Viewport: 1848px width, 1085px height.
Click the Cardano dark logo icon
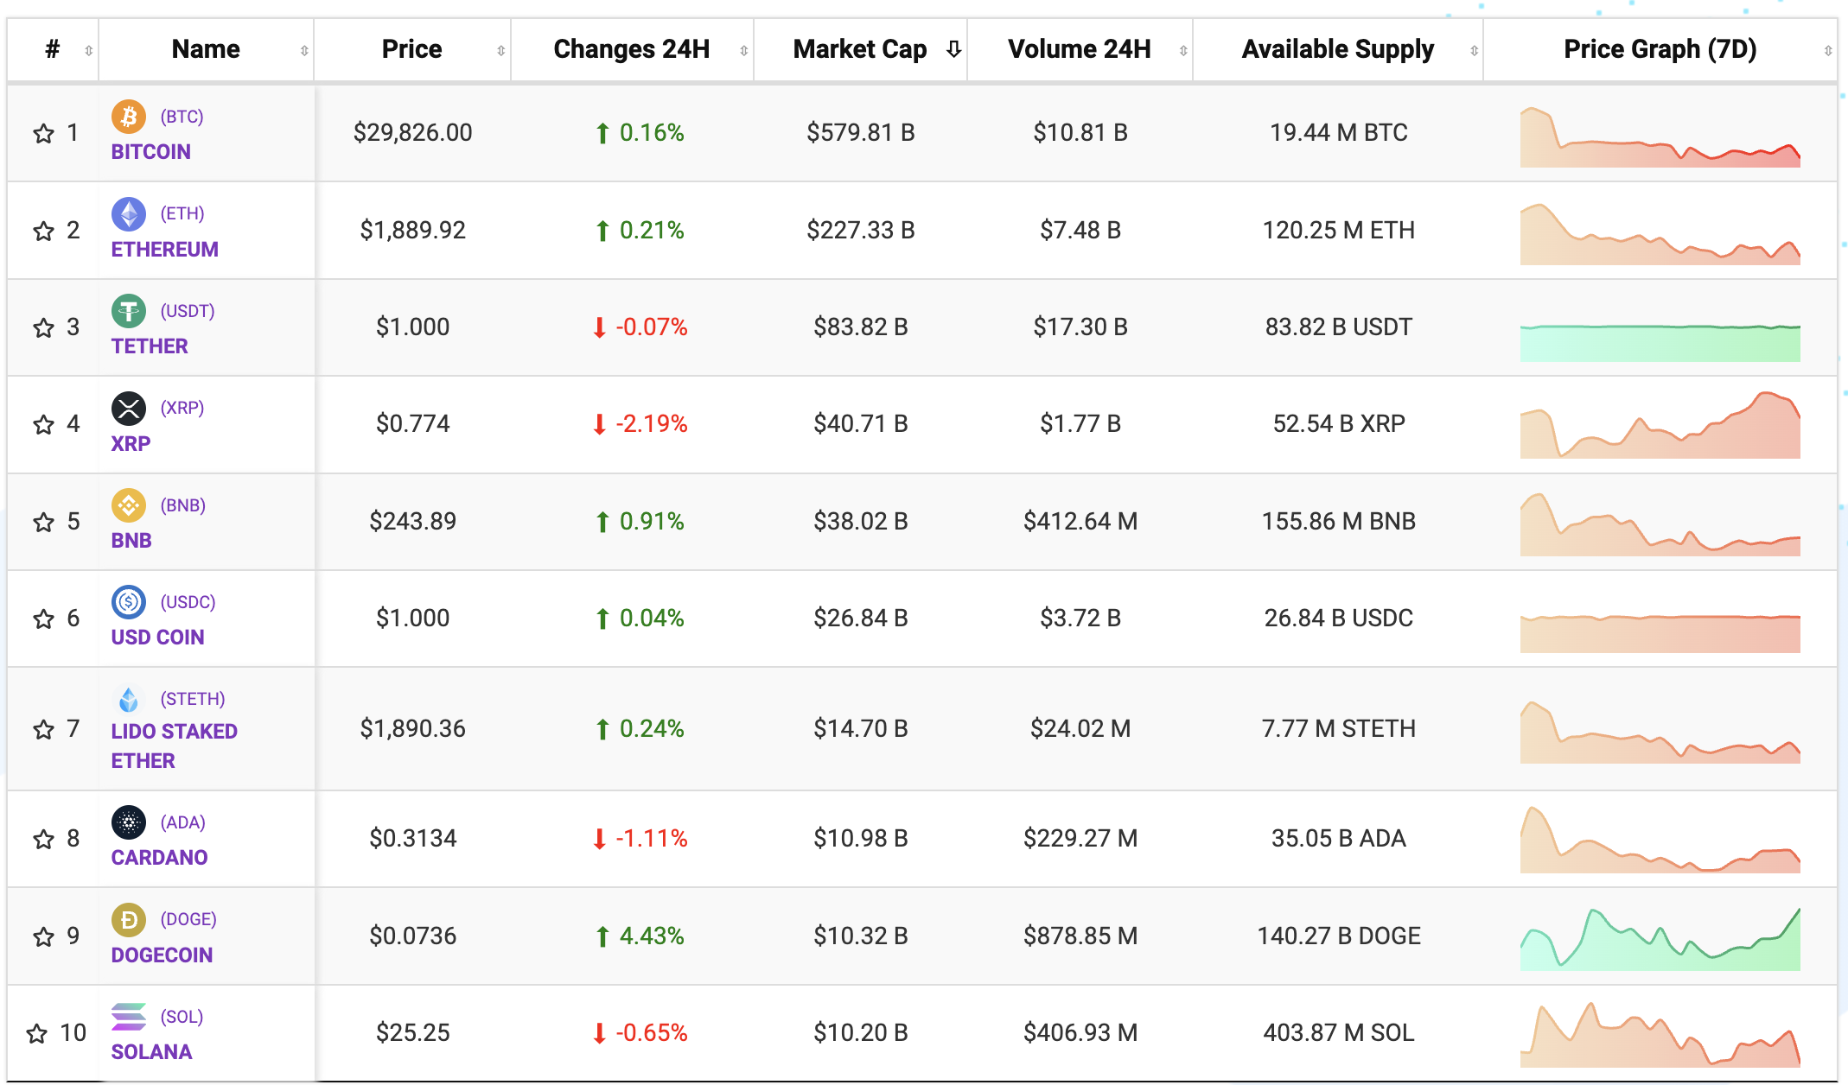pos(129,822)
